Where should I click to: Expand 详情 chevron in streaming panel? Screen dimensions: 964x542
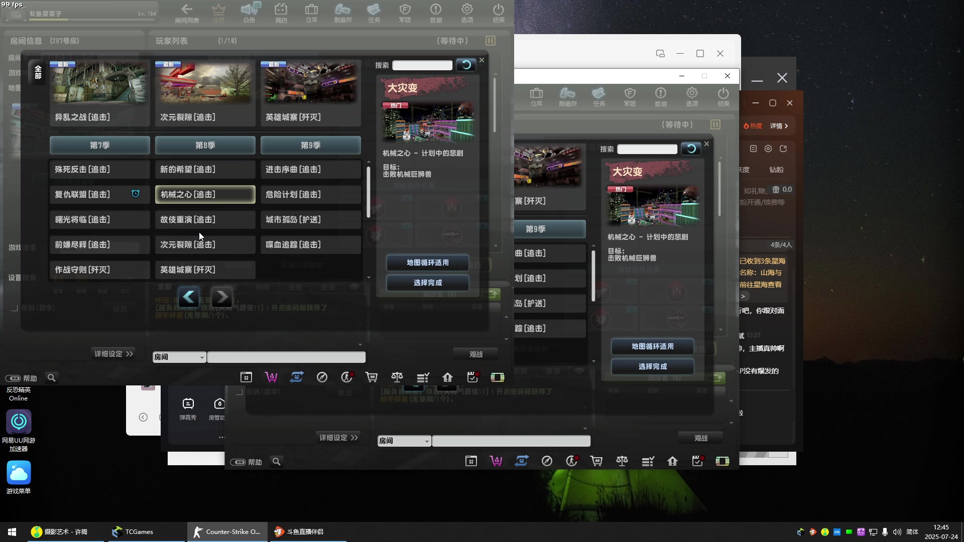click(x=779, y=126)
